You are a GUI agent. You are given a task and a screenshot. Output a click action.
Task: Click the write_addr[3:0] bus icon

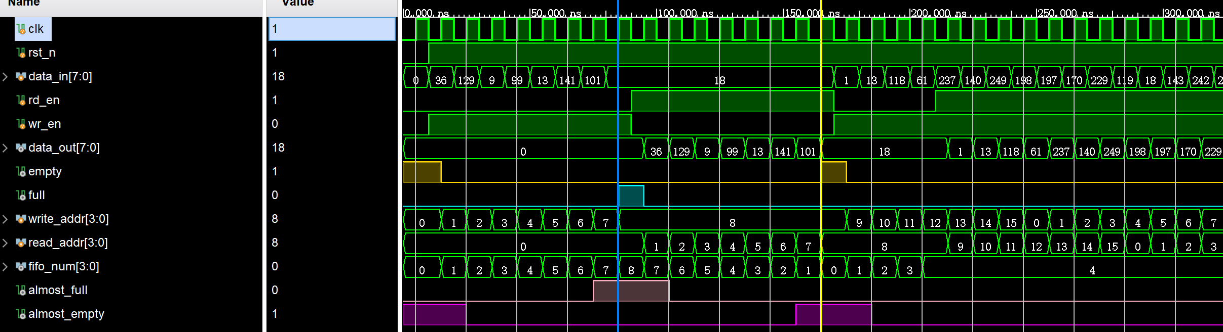pyautogui.click(x=21, y=219)
